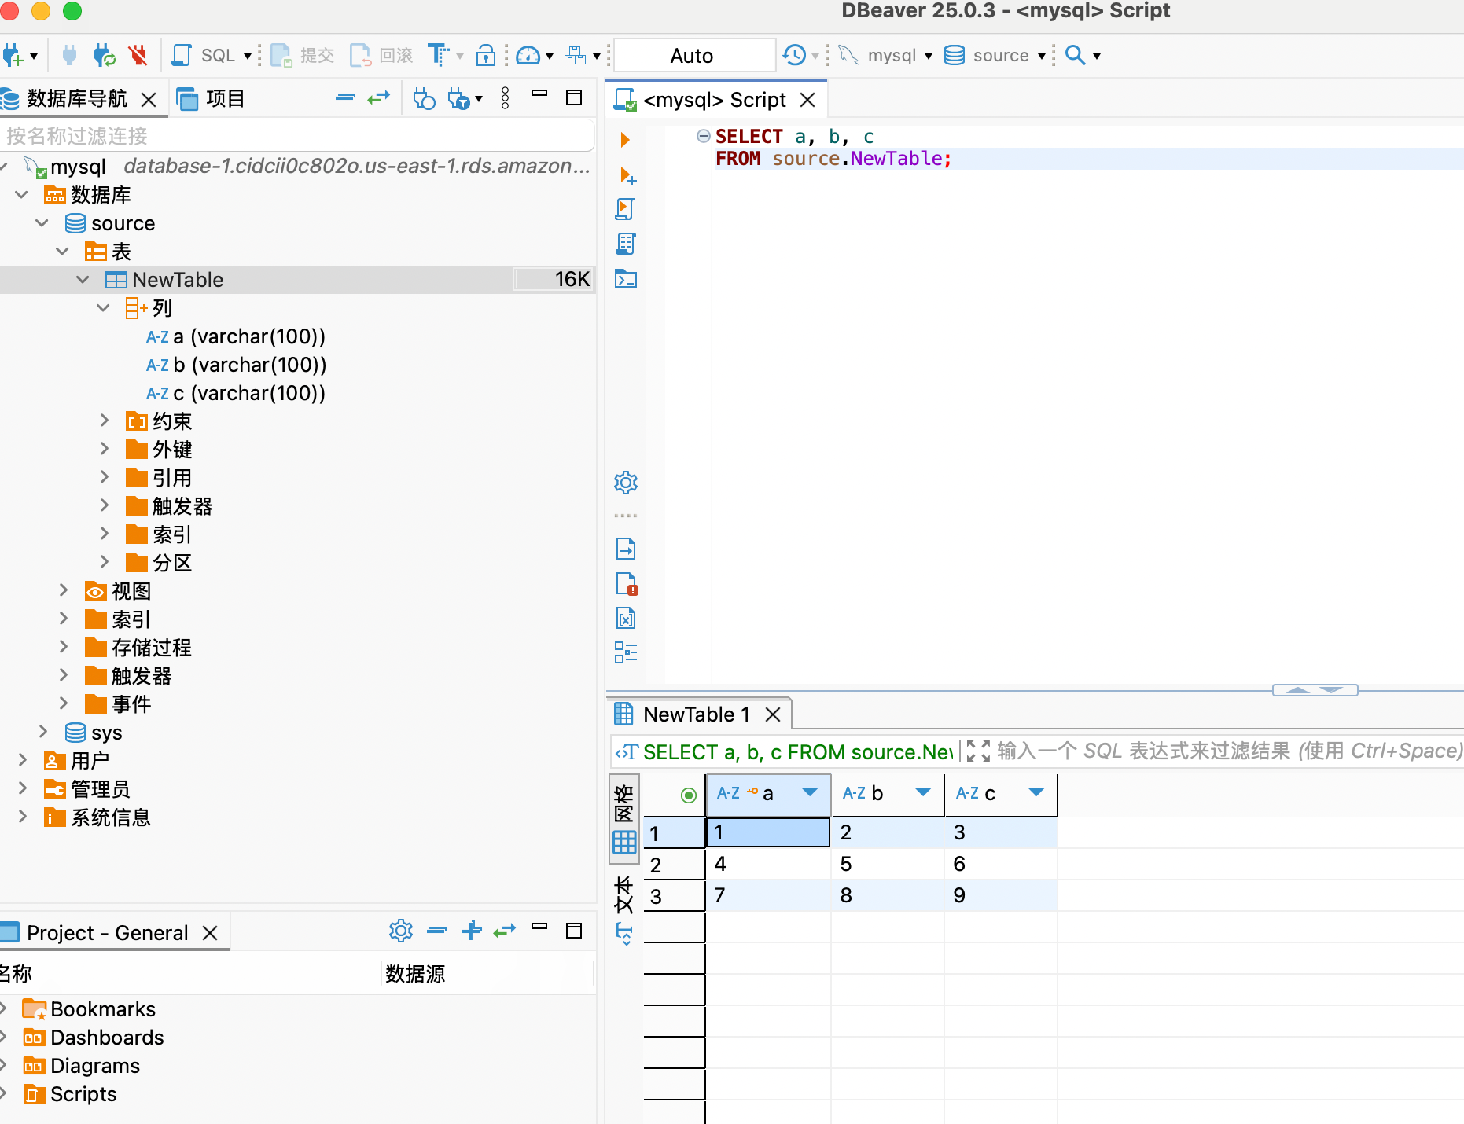Expand the 外键 foreign keys folder
The height and width of the screenshot is (1124, 1464).
(x=104, y=450)
